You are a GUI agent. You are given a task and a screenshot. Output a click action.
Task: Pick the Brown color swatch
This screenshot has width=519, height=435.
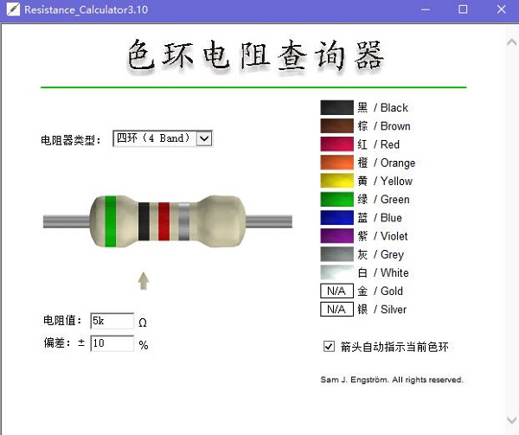point(336,126)
